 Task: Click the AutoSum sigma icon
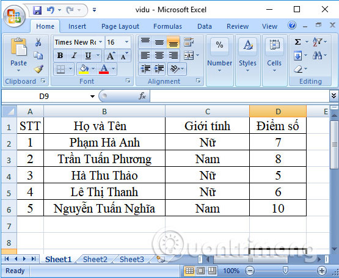pyautogui.click(x=297, y=42)
